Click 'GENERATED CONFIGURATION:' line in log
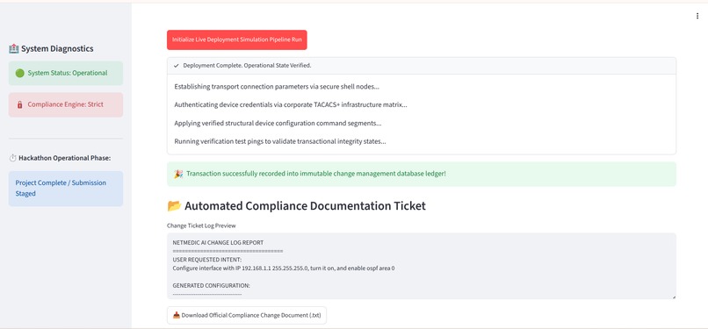Viewport: 708px width, 329px height. (212, 286)
